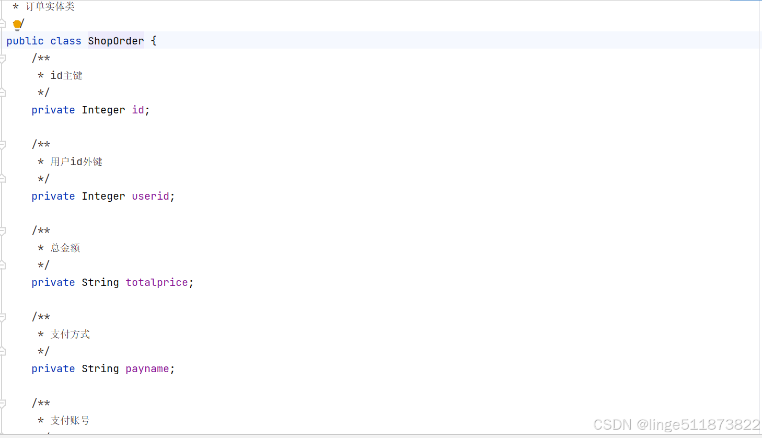The width and height of the screenshot is (762, 438).
Task: Click the comment text 支付账号
Action: click(x=70, y=420)
